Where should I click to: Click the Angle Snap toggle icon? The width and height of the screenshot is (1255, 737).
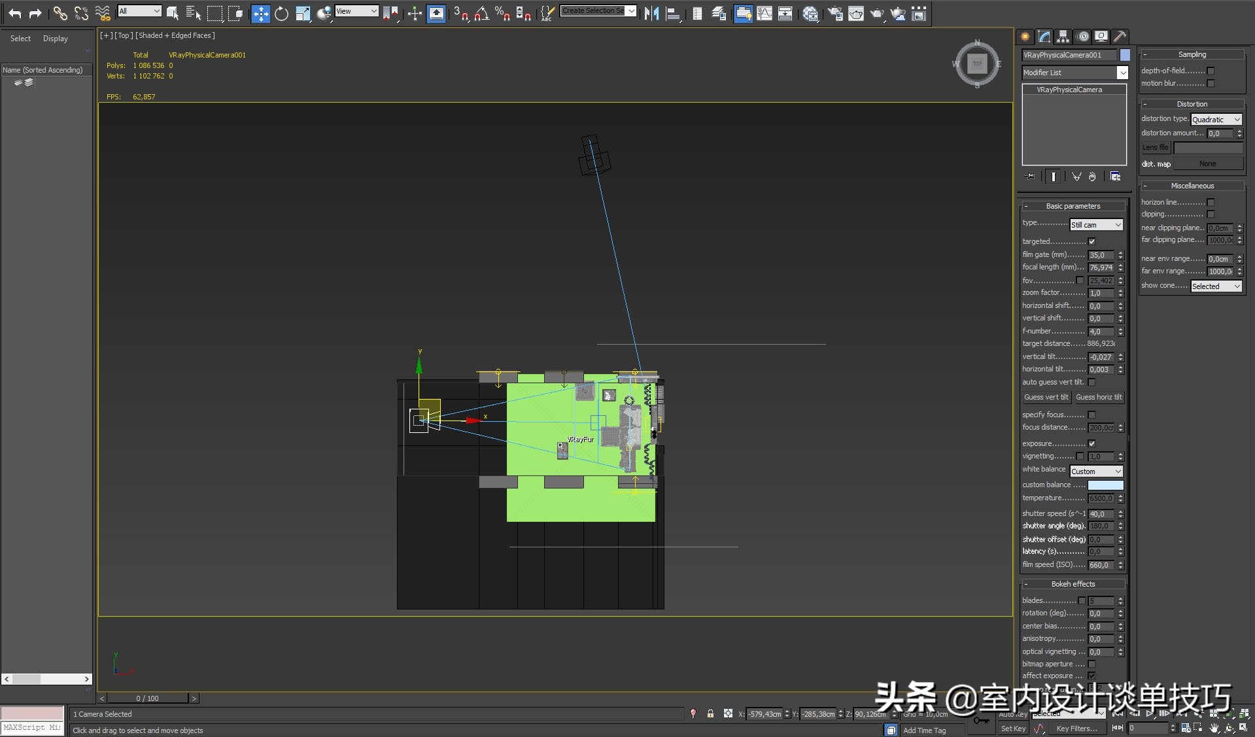point(482,14)
